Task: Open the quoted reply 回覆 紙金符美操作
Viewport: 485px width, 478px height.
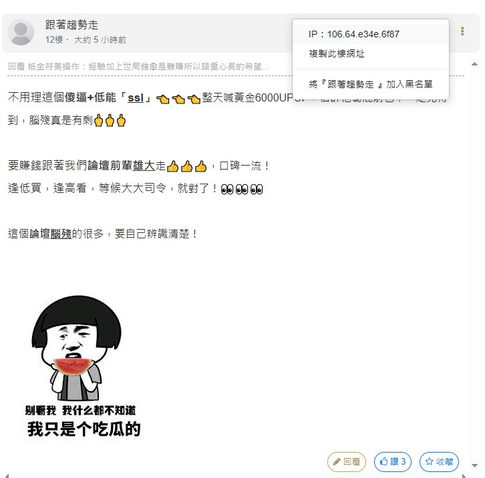Action: [x=138, y=67]
